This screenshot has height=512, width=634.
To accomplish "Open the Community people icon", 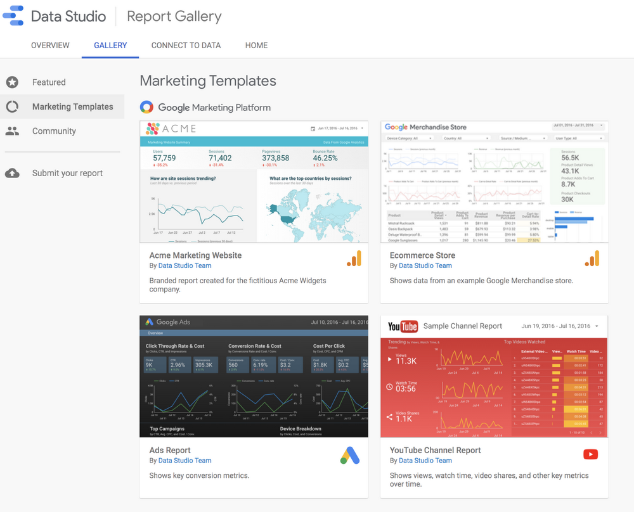I will (12, 131).
